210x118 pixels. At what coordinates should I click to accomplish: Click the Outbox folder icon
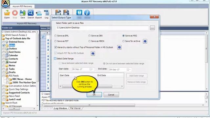[x=7, y=49]
